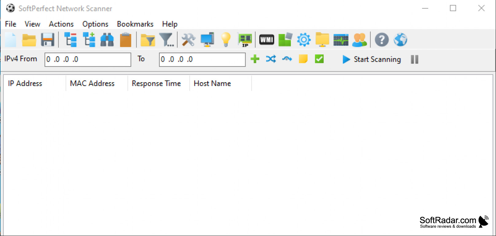Screen dimensions: 496x236
Task: Expand all nodes tree icon with green plus
Action: click(89, 40)
